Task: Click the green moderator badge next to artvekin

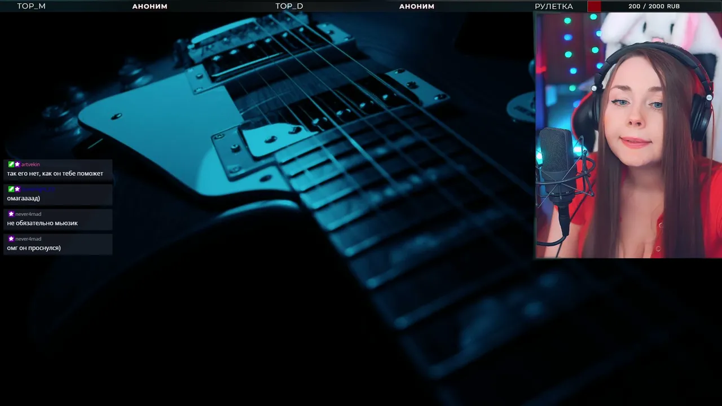Action: click(11, 164)
